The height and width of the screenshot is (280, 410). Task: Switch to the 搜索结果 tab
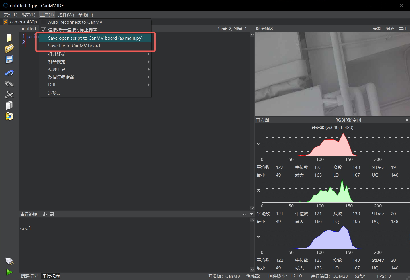29,276
